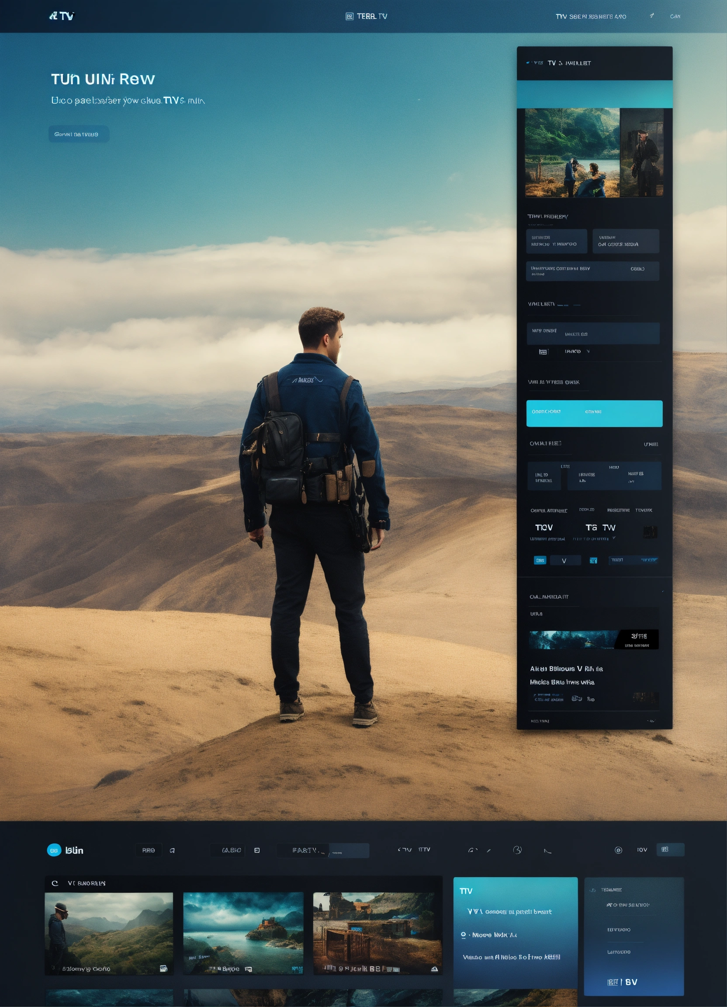Screen dimensions: 727x1007
Task: Click the triangle icon on the village thumbnail
Action: click(x=434, y=969)
